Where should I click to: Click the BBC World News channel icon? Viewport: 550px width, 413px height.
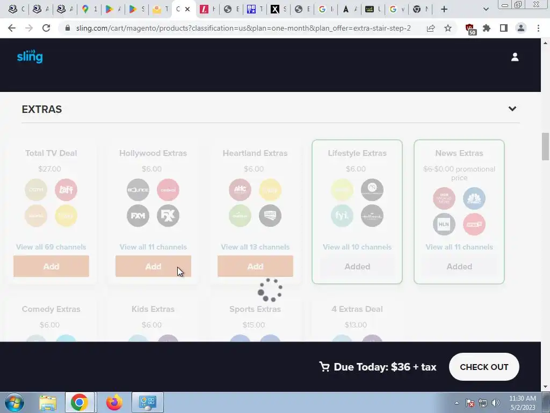[444, 198]
